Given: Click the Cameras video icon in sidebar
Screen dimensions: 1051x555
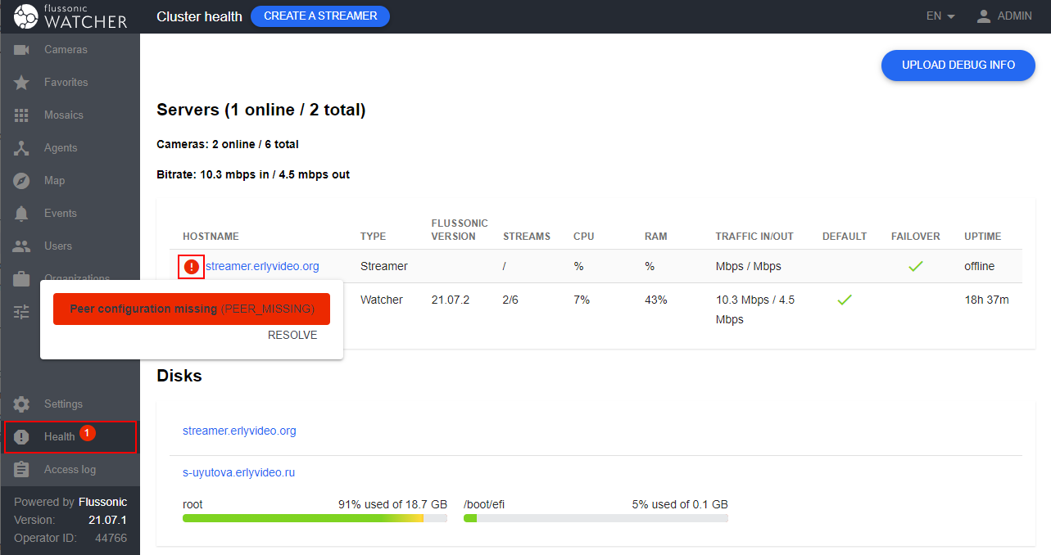Looking at the screenshot, I should pos(22,50).
